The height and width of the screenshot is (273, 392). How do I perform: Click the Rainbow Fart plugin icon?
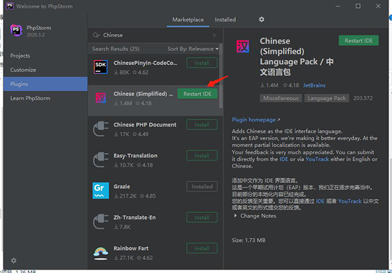(101, 253)
